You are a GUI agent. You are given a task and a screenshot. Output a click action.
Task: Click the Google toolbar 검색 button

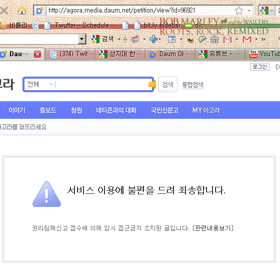tap(102, 39)
